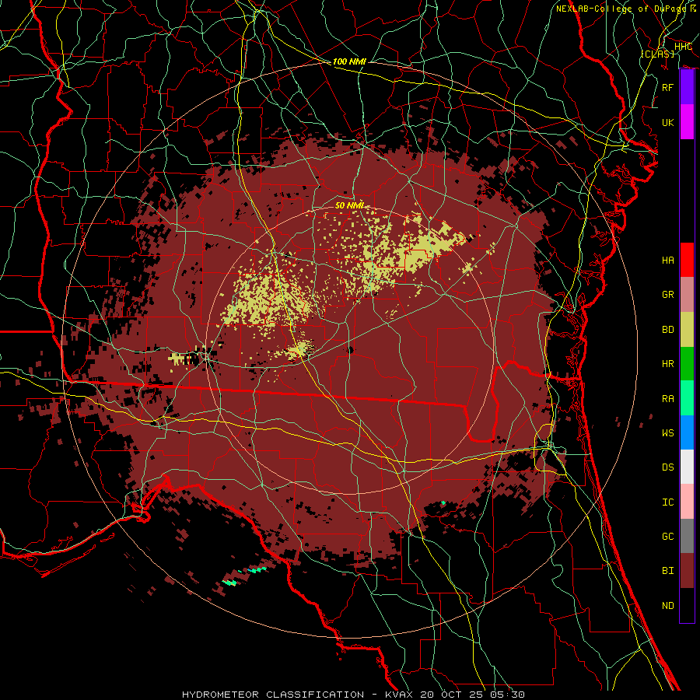
Task: Click the RA light-green legend swatch
Action: 687,398
